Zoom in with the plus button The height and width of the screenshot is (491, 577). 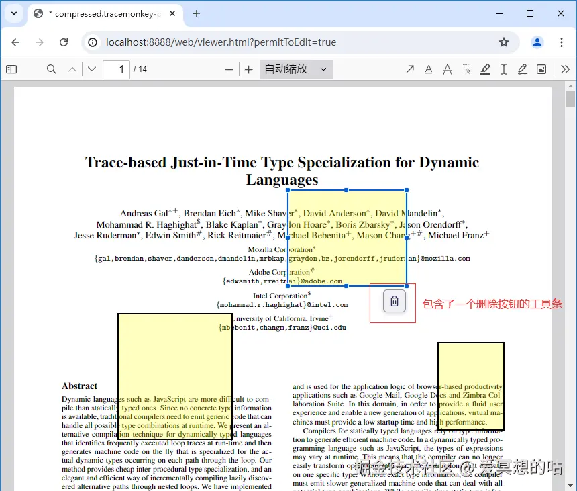point(249,69)
